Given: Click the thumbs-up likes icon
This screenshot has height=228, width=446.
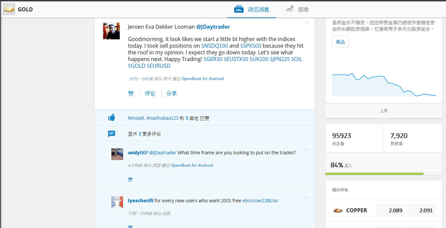Looking at the screenshot, I should click(x=111, y=118).
